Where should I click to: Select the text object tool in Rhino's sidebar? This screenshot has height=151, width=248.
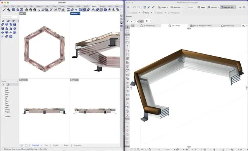coord(15,33)
